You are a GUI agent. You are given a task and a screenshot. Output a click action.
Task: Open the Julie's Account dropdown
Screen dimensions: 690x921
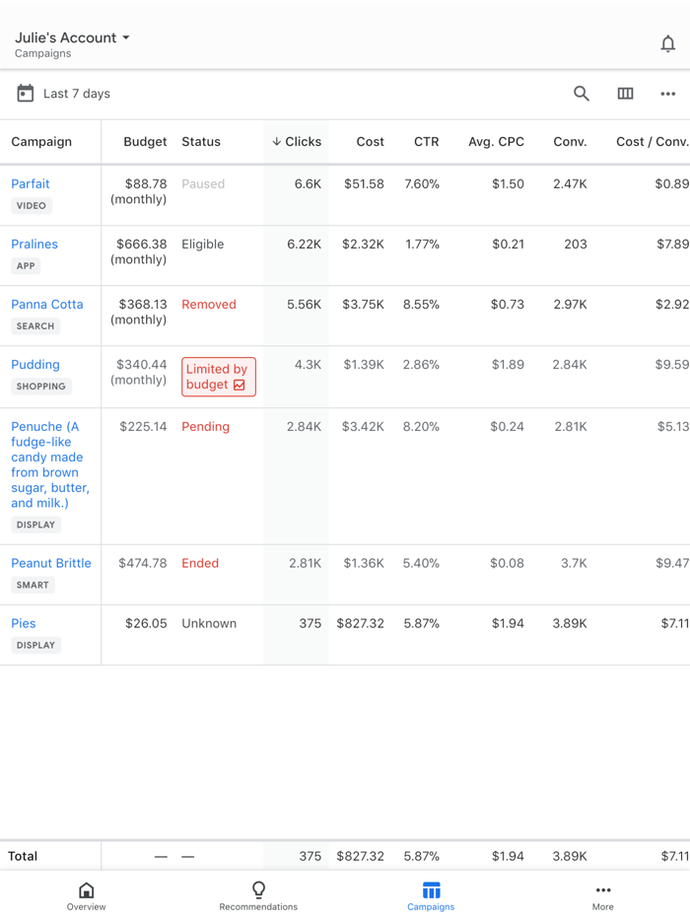[x=71, y=37]
